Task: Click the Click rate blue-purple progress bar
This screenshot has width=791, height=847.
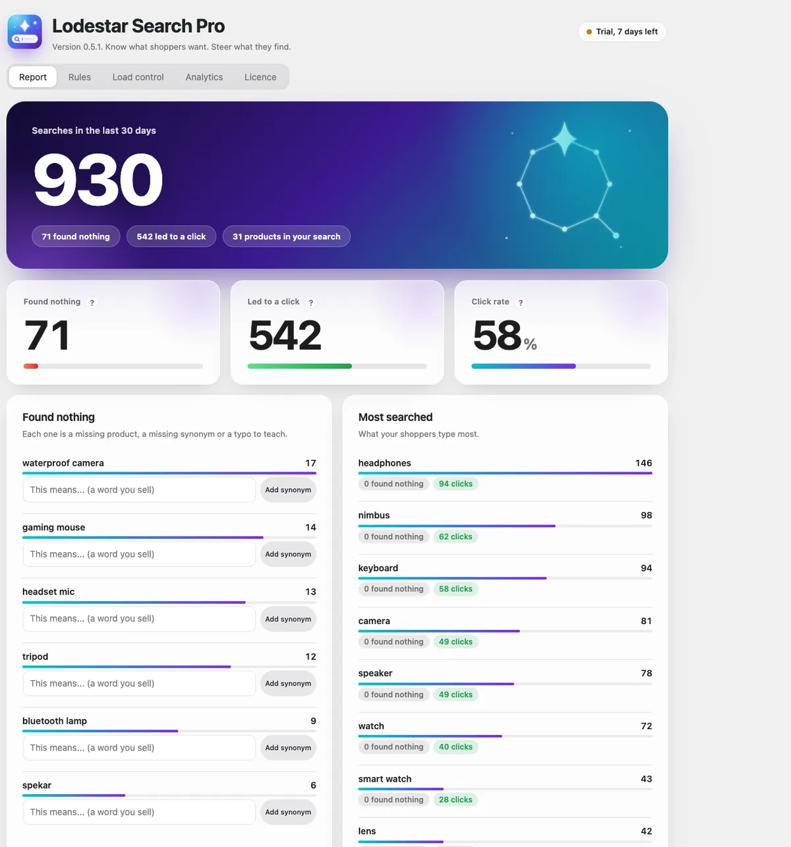Action: pyautogui.click(x=562, y=366)
